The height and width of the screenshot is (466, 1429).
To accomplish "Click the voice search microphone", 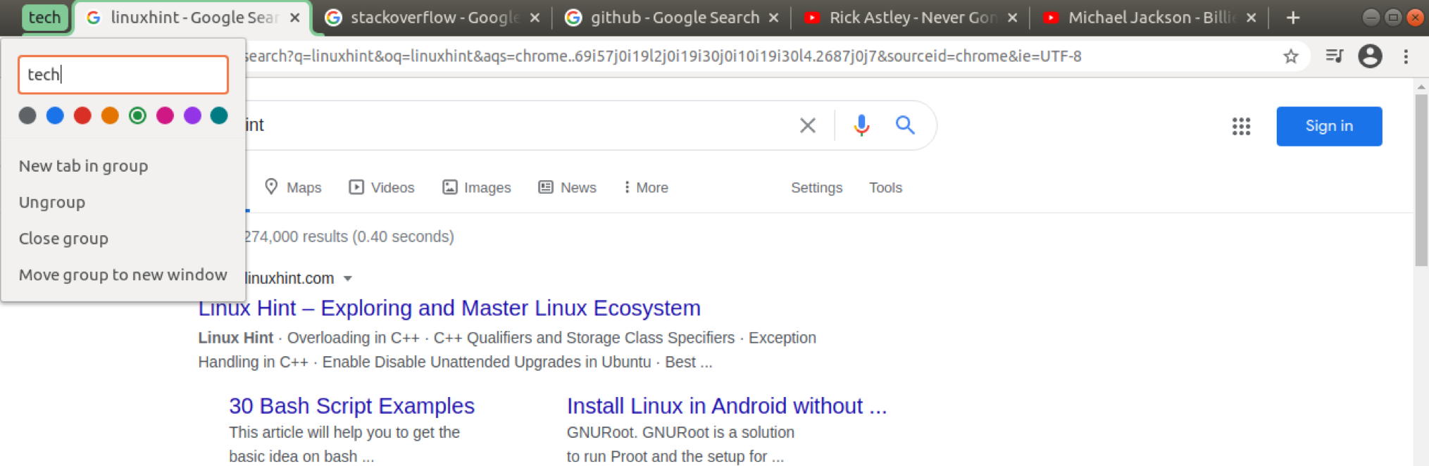I will pos(861,125).
